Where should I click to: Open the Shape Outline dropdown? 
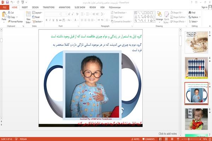pyautogui.click(x=178, y=17)
